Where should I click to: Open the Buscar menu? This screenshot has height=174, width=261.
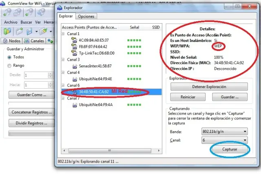26,22
